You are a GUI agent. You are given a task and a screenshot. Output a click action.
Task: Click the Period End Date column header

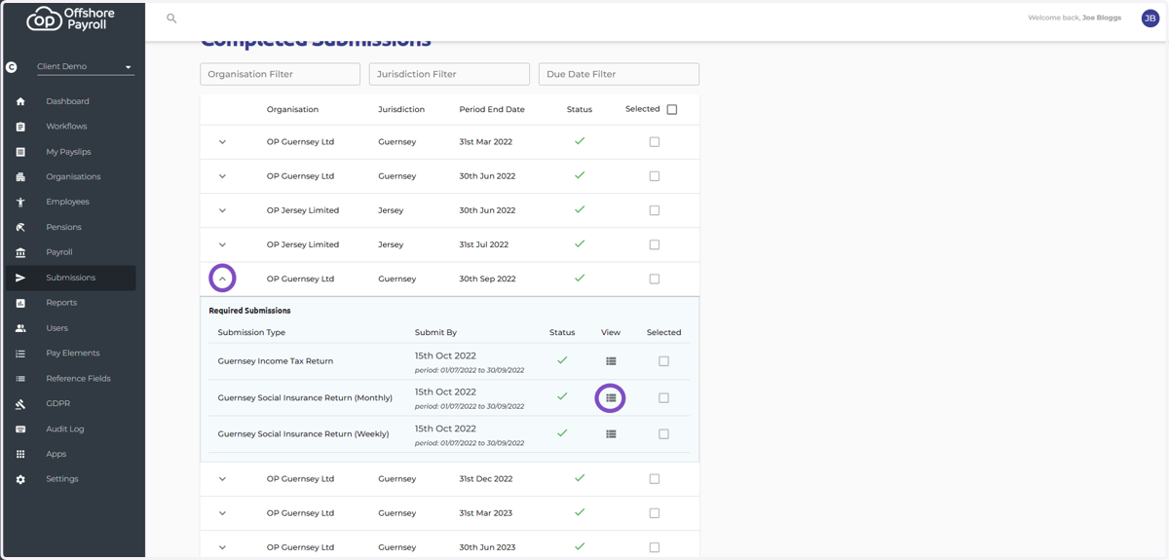tap(492, 109)
